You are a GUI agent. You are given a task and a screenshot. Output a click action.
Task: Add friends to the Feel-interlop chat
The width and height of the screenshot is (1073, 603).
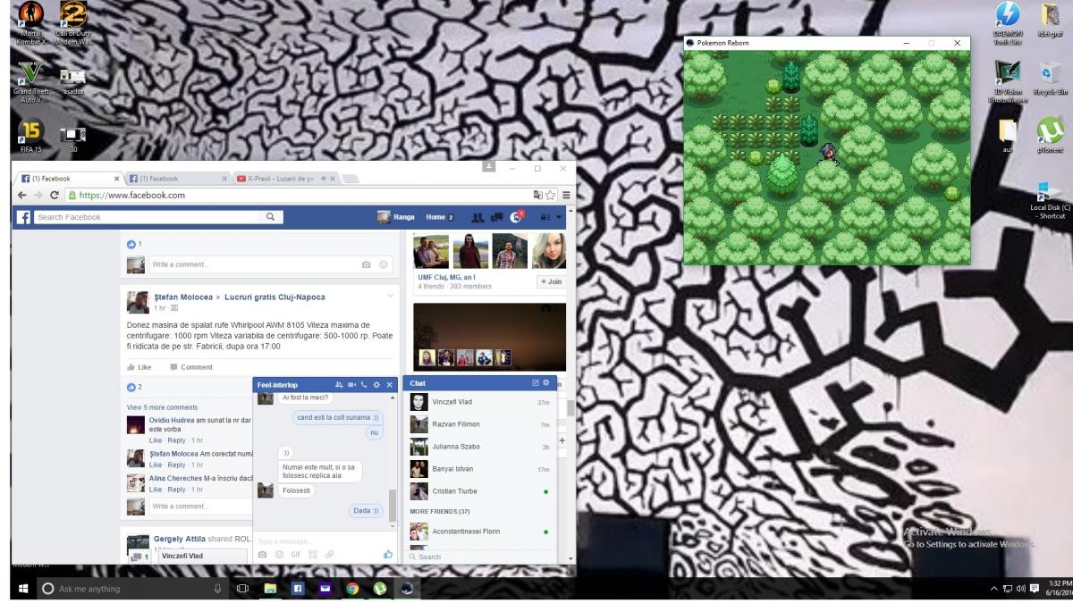[339, 384]
